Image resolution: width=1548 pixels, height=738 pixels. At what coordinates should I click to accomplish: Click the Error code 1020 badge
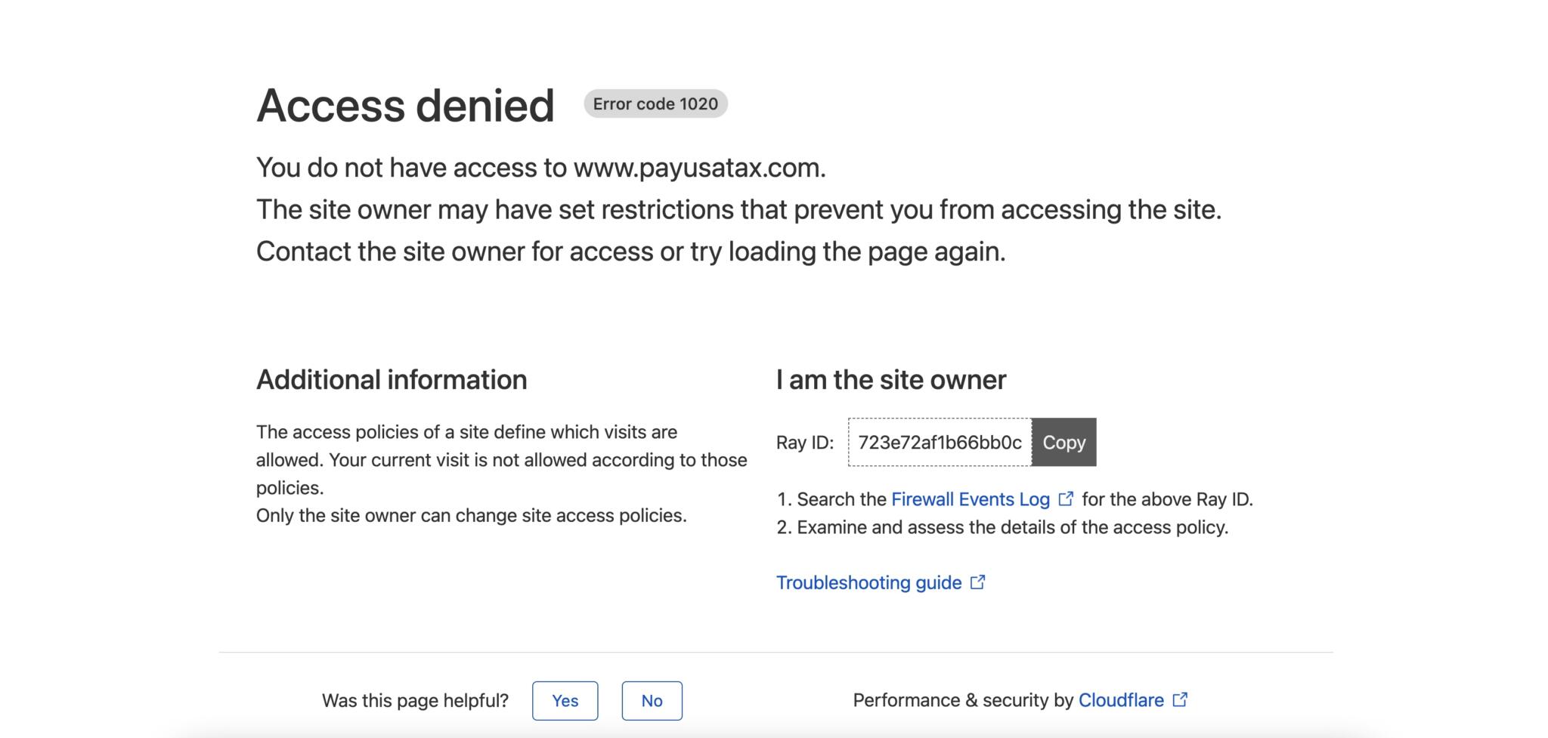655,104
